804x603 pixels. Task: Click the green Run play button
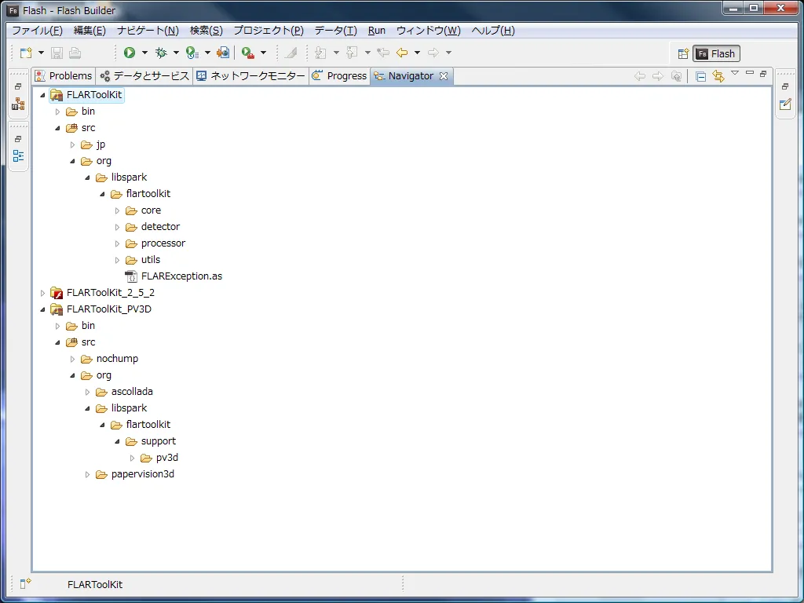tap(130, 53)
